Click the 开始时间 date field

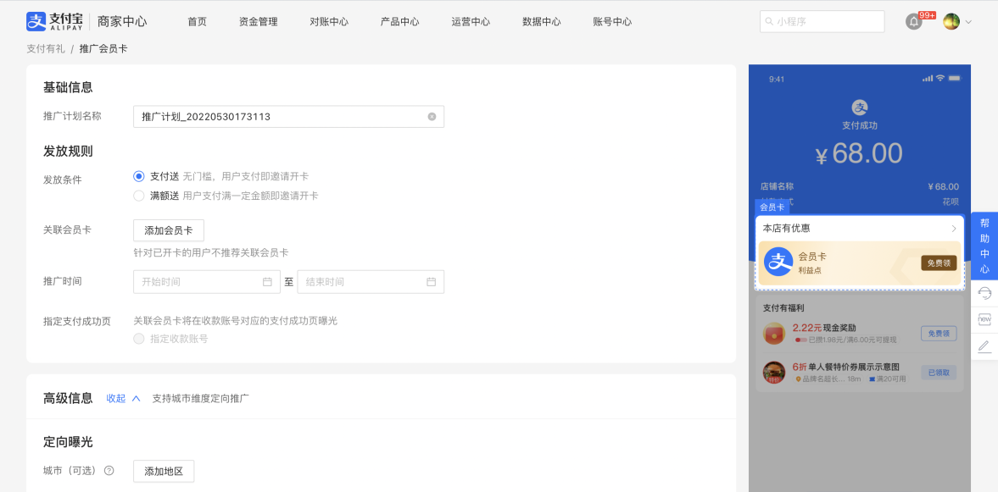coord(207,282)
